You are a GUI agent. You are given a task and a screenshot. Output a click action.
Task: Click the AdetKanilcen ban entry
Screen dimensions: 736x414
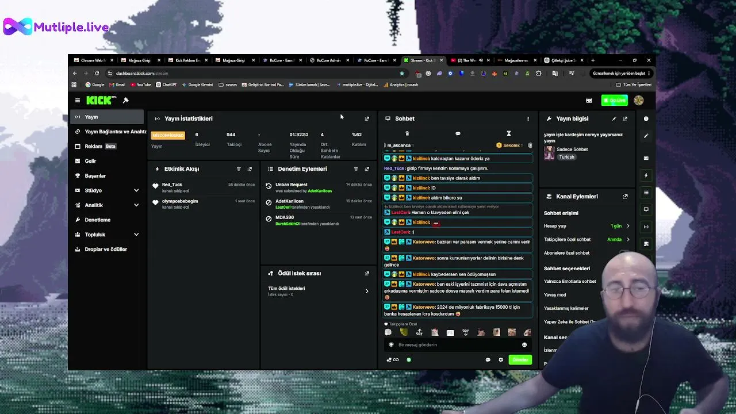click(x=319, y=204)
